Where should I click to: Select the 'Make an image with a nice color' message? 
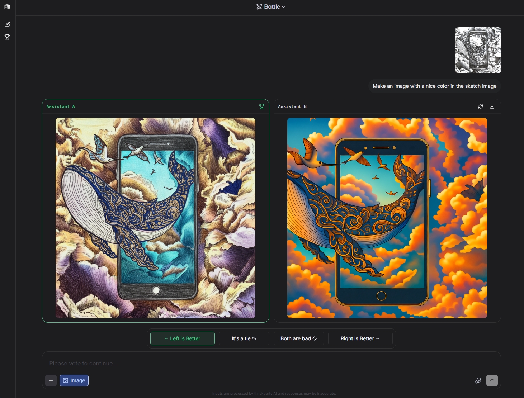tap(435, 86)
